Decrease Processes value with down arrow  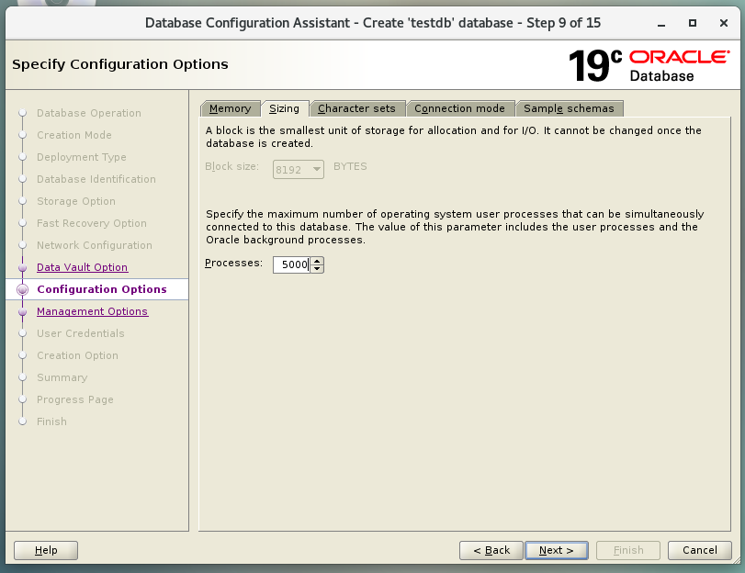(317, 268)
